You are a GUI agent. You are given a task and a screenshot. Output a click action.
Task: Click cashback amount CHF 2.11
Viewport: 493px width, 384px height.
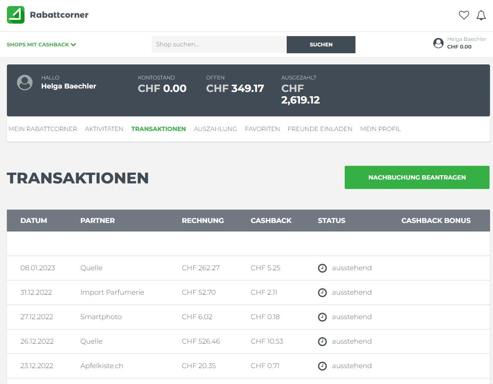pyautogui.click(x=264, y=293)
